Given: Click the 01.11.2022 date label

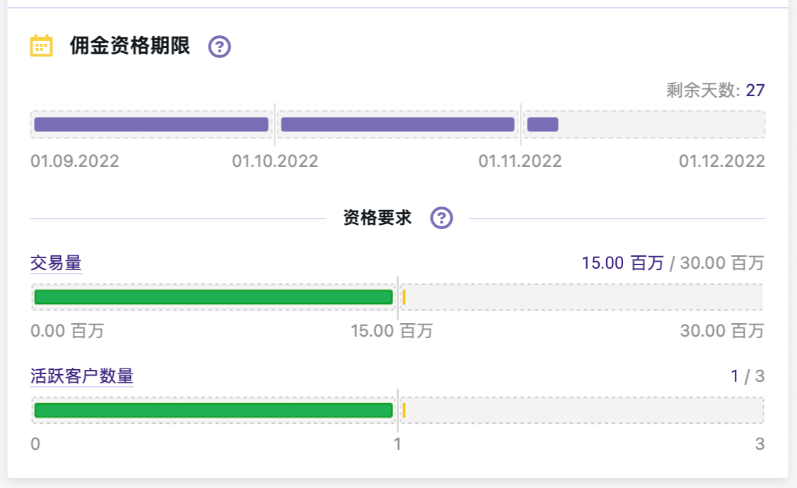Looking at the screenshot, I should point(520,161).
